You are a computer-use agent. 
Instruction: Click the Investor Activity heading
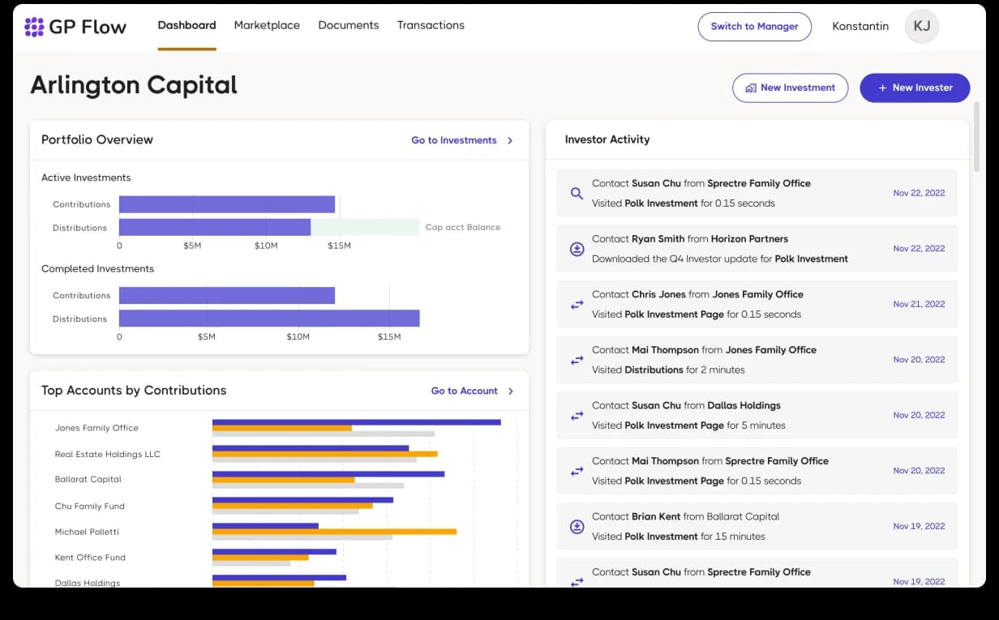tap(607, 139)
